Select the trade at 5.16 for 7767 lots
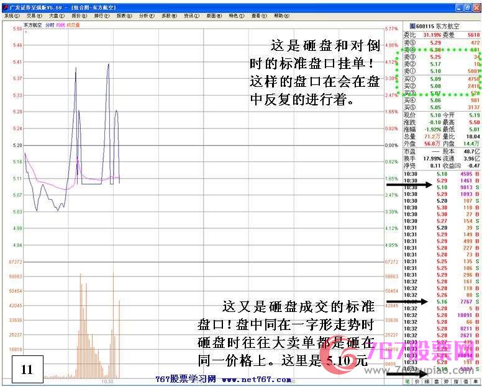Screen dimensions: 482x387 pos(442,301)
